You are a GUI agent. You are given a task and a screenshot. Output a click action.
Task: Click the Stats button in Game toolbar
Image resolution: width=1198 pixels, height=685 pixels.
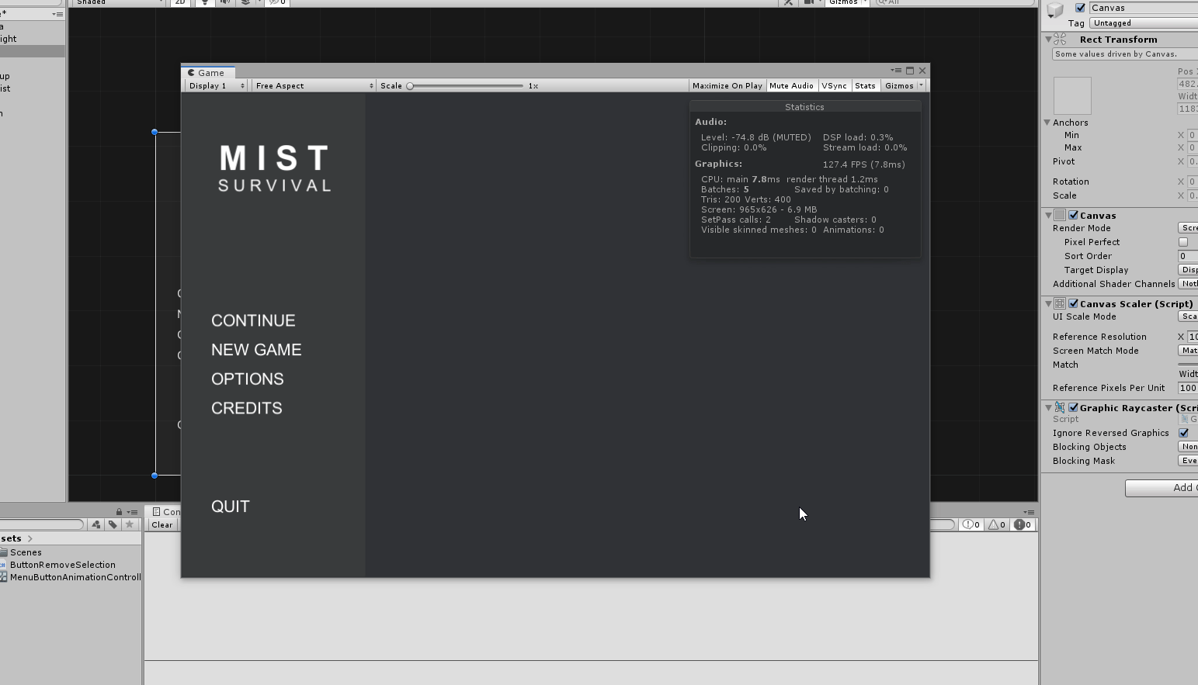[865, 86]
